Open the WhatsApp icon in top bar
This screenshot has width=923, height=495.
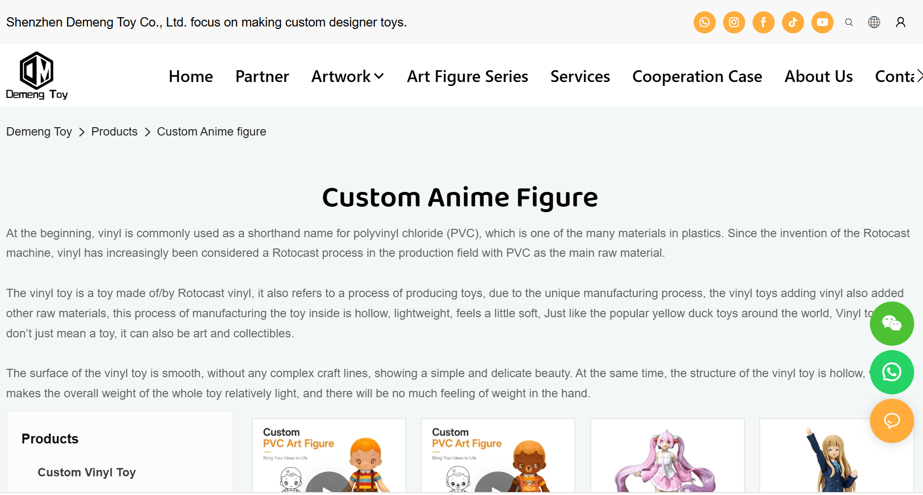point(704,22)
